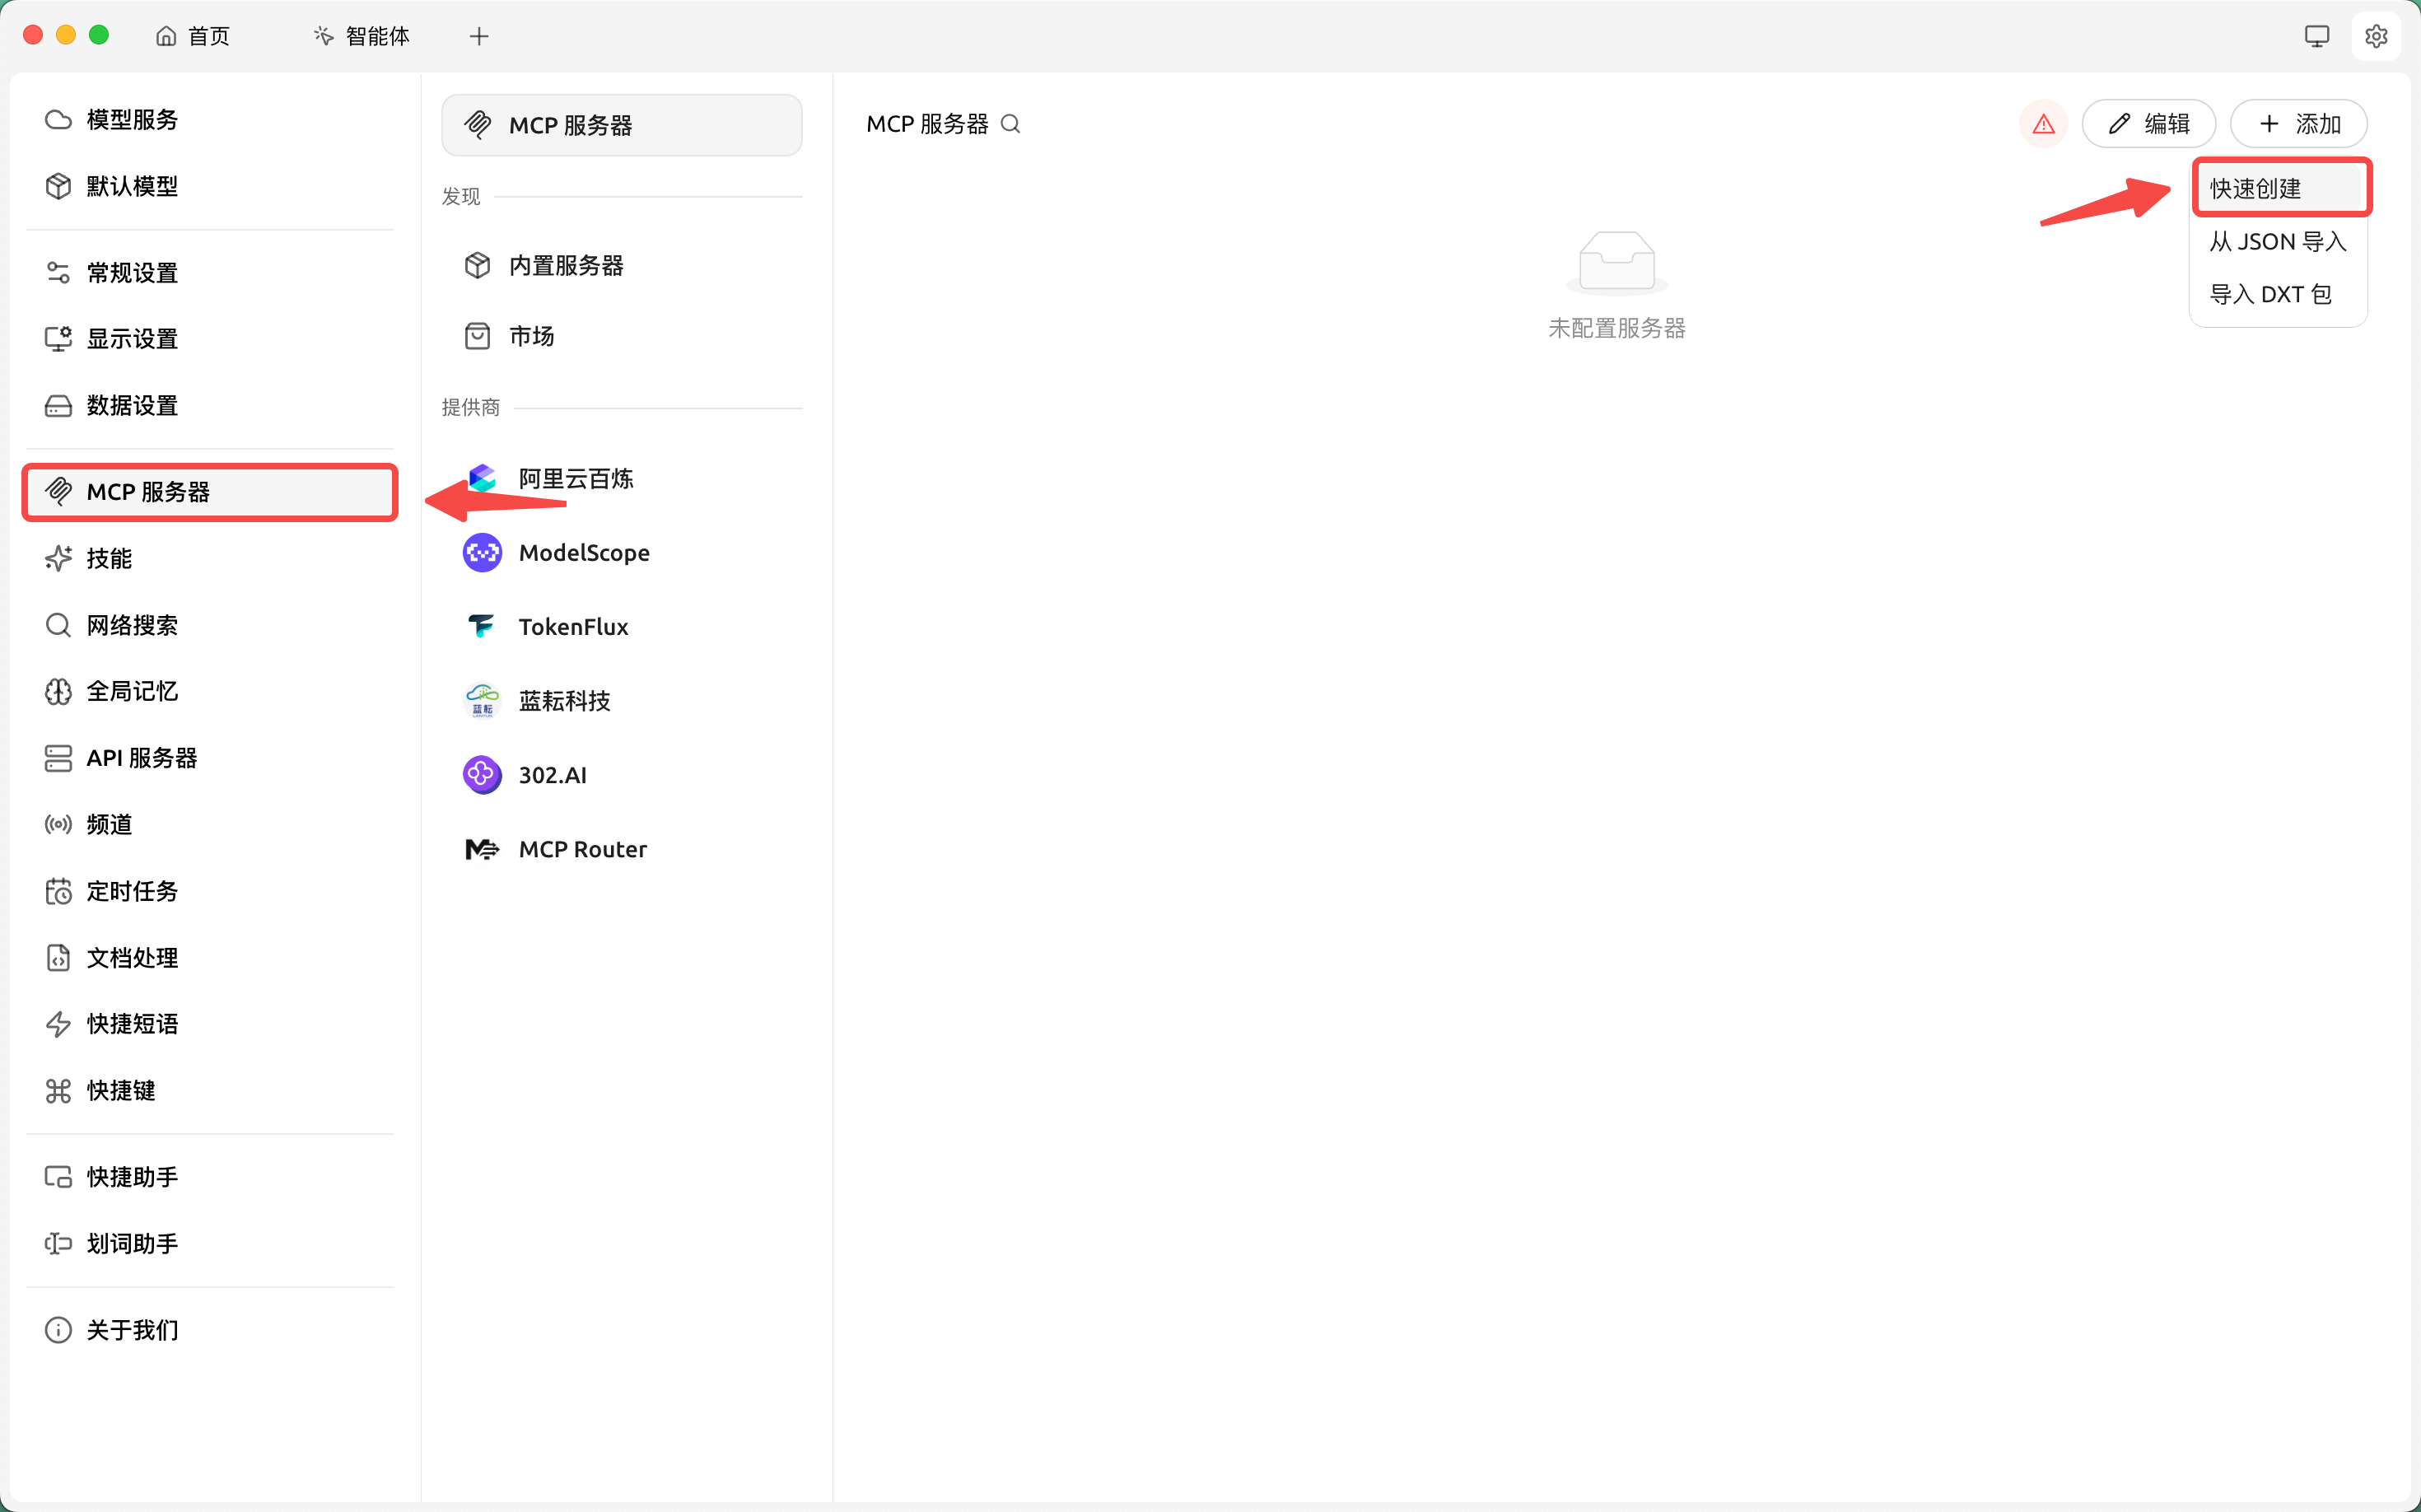Viewport: 2421px width, 1512px height.
Task: Click the 编辑 button
Action: [2148, 124]
